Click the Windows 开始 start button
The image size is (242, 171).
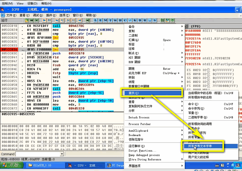click(x=11, y=165)
